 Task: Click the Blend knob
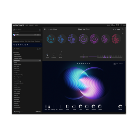click(87, 106)
